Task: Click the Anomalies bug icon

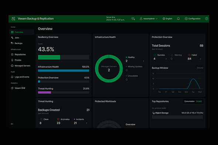Action: coord(58,119)
